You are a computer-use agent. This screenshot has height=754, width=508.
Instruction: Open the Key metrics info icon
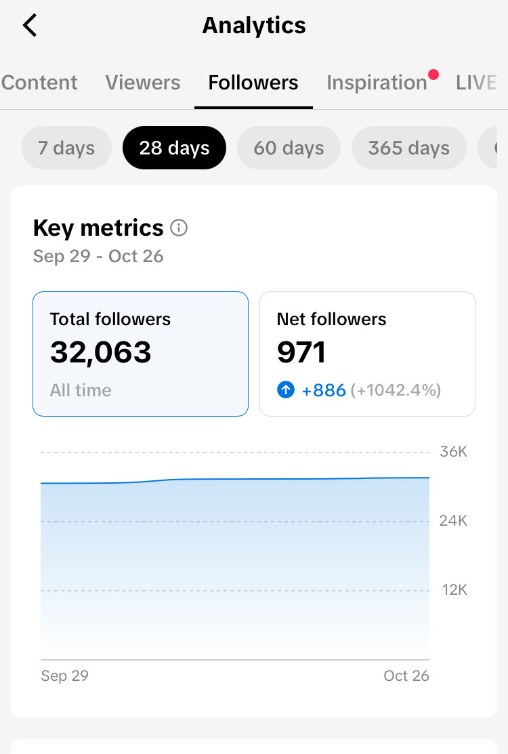point(179,228)
